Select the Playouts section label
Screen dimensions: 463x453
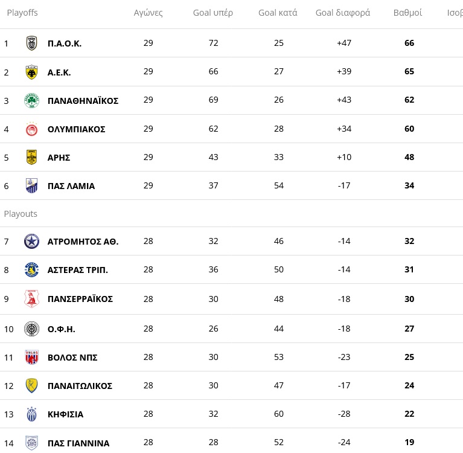pyautogui.click(x=21, y=214)
